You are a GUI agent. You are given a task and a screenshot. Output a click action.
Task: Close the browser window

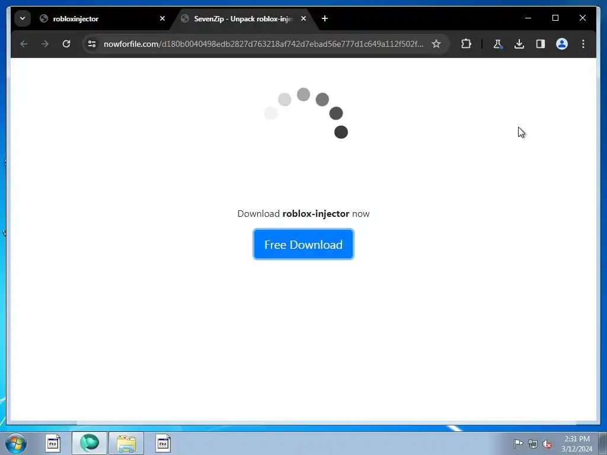582,18
